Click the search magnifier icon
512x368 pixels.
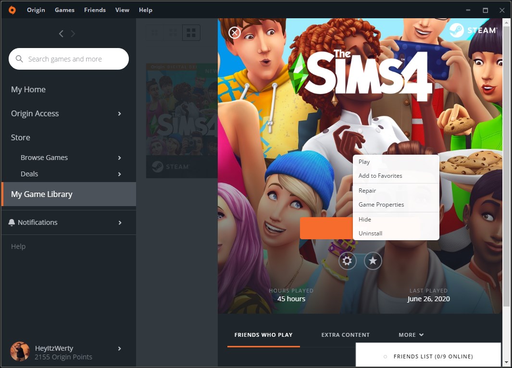pyautogui.click(x=19, y=59)
